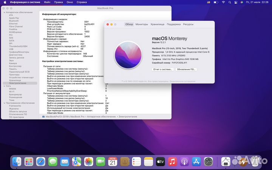Select Графика/Мониторы in the sidebar
Viewport: 272px width, 170px height.
click(19, 52)
